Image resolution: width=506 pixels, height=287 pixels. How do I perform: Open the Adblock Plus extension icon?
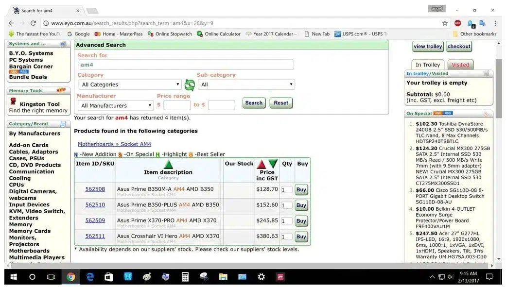[457, 23]
